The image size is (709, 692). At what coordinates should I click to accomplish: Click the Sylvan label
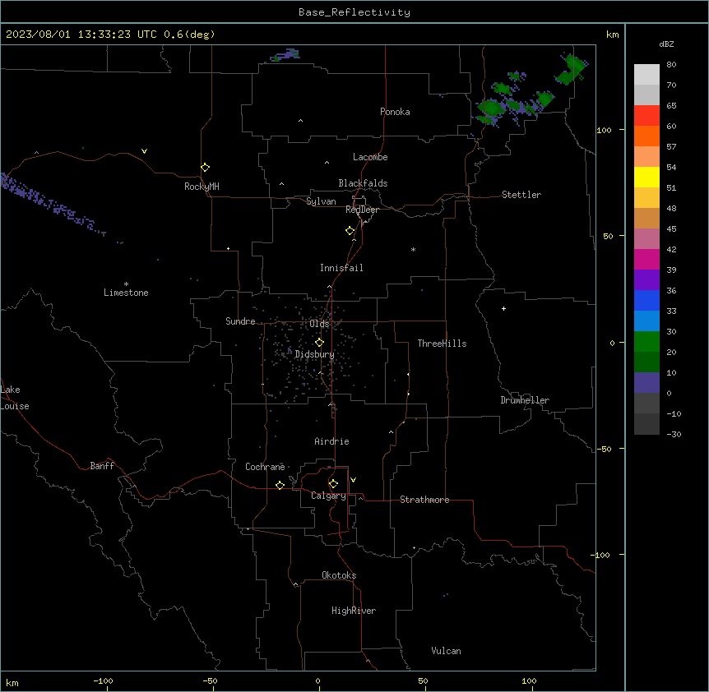(321, 201)
